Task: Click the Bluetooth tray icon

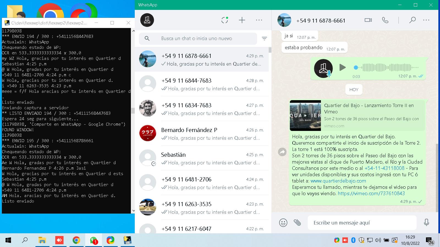Action: pyautogui.click(x=353, y=240)
